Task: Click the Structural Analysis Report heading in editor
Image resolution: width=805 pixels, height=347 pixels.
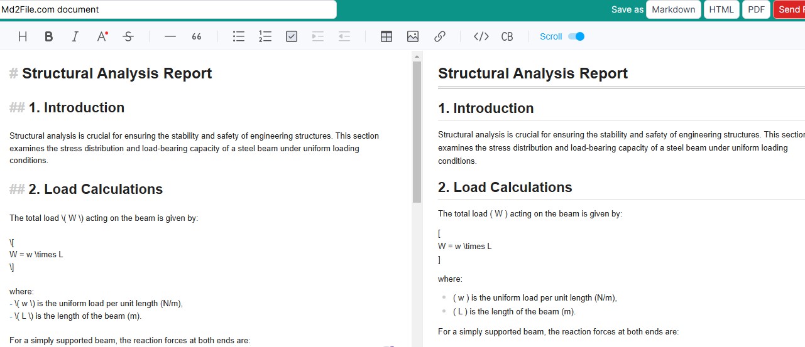Action: point(117,73)
